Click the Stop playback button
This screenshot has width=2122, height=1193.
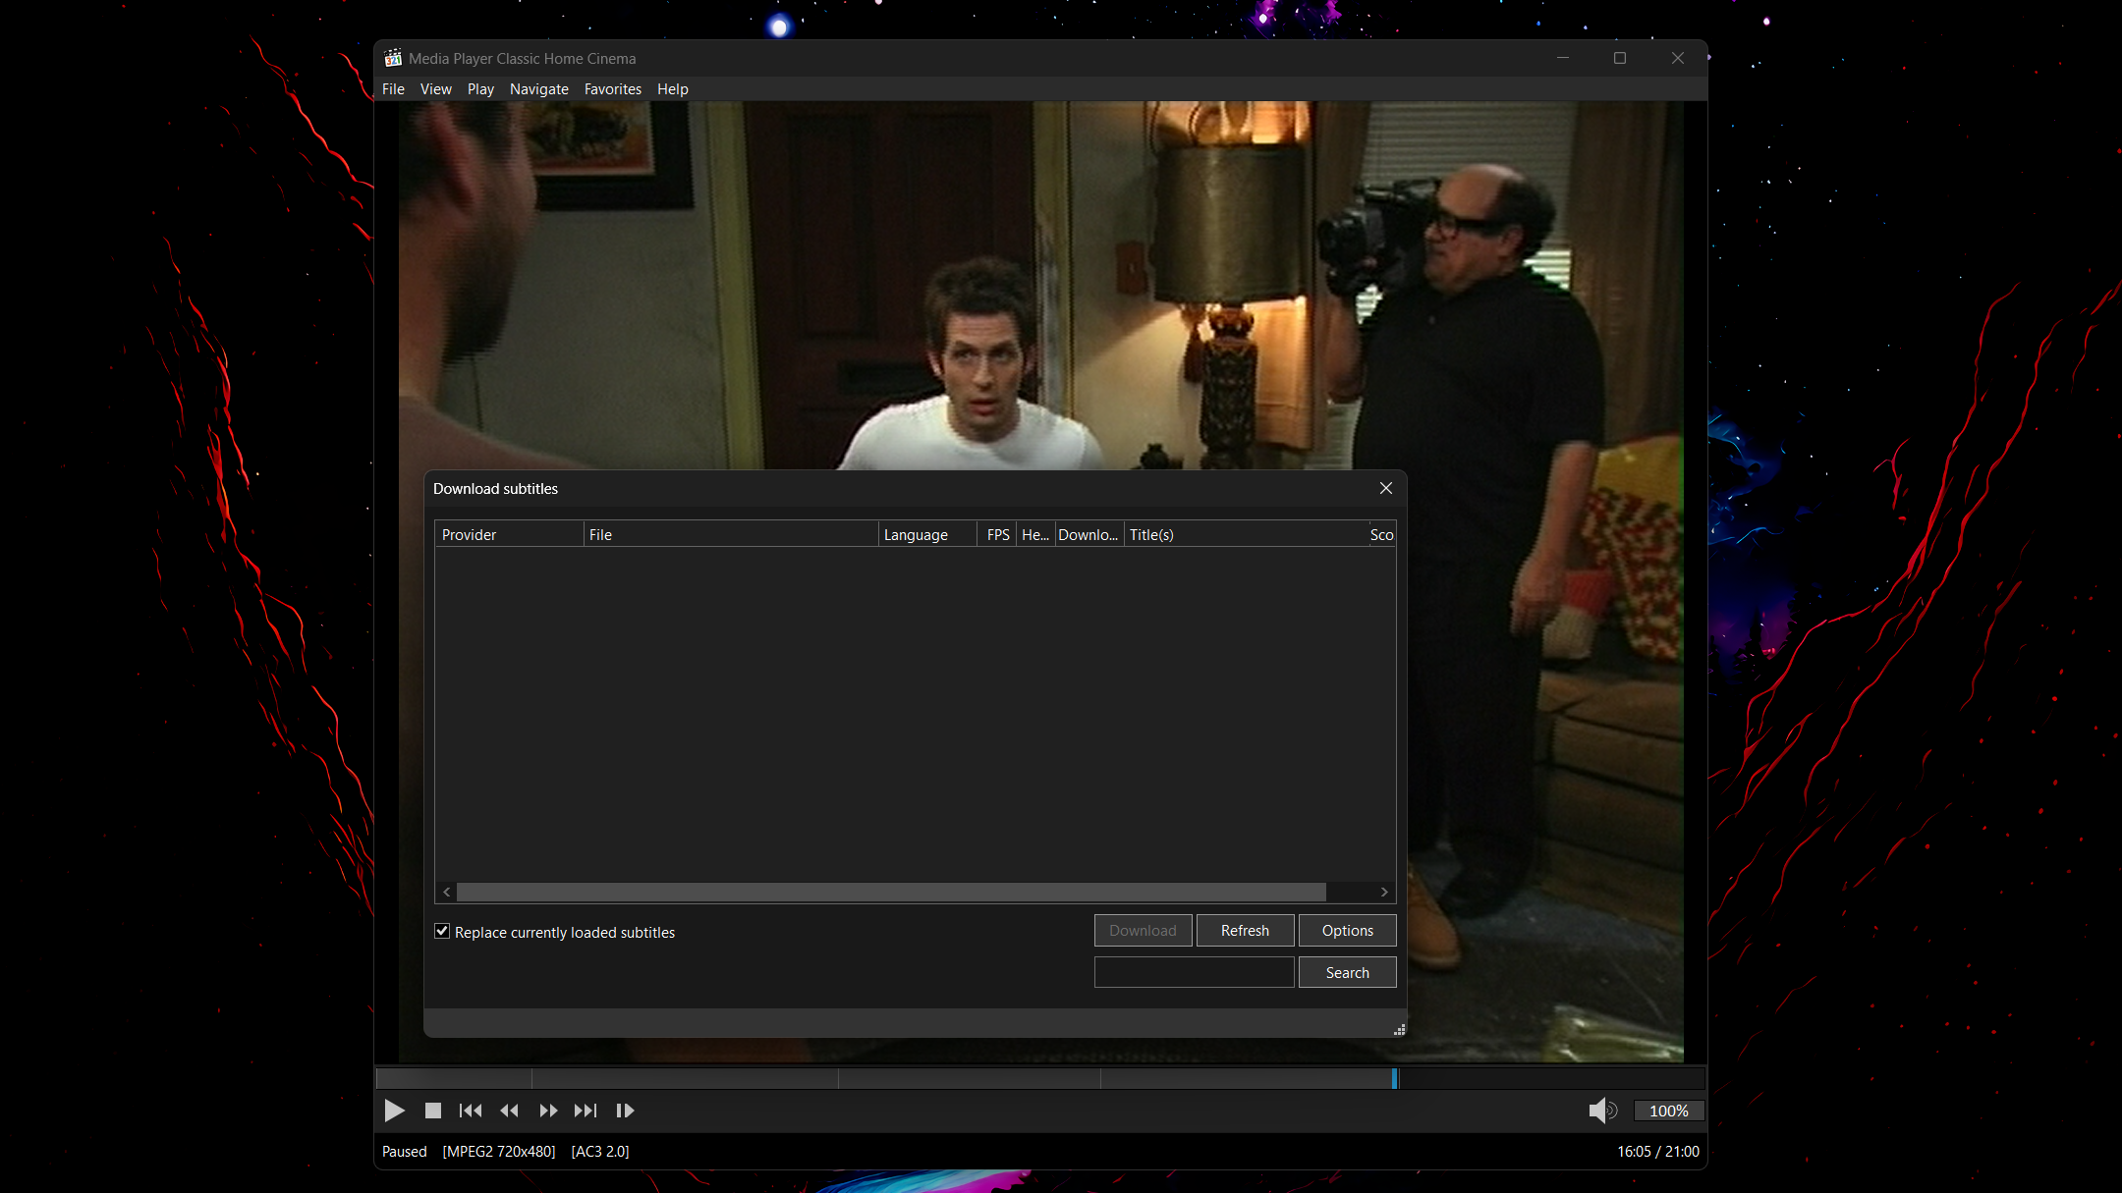pyautogui.click(x=432, y=1111)
